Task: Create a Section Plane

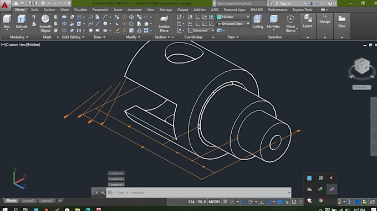Action: pyautogui.click(x=164, y=23)
